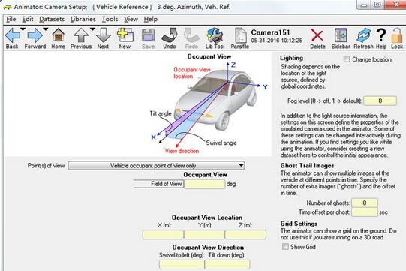This screenshot has height=271, width=406.
Task: Refresh the screen with Refresh icon
Action: point(363,35)
